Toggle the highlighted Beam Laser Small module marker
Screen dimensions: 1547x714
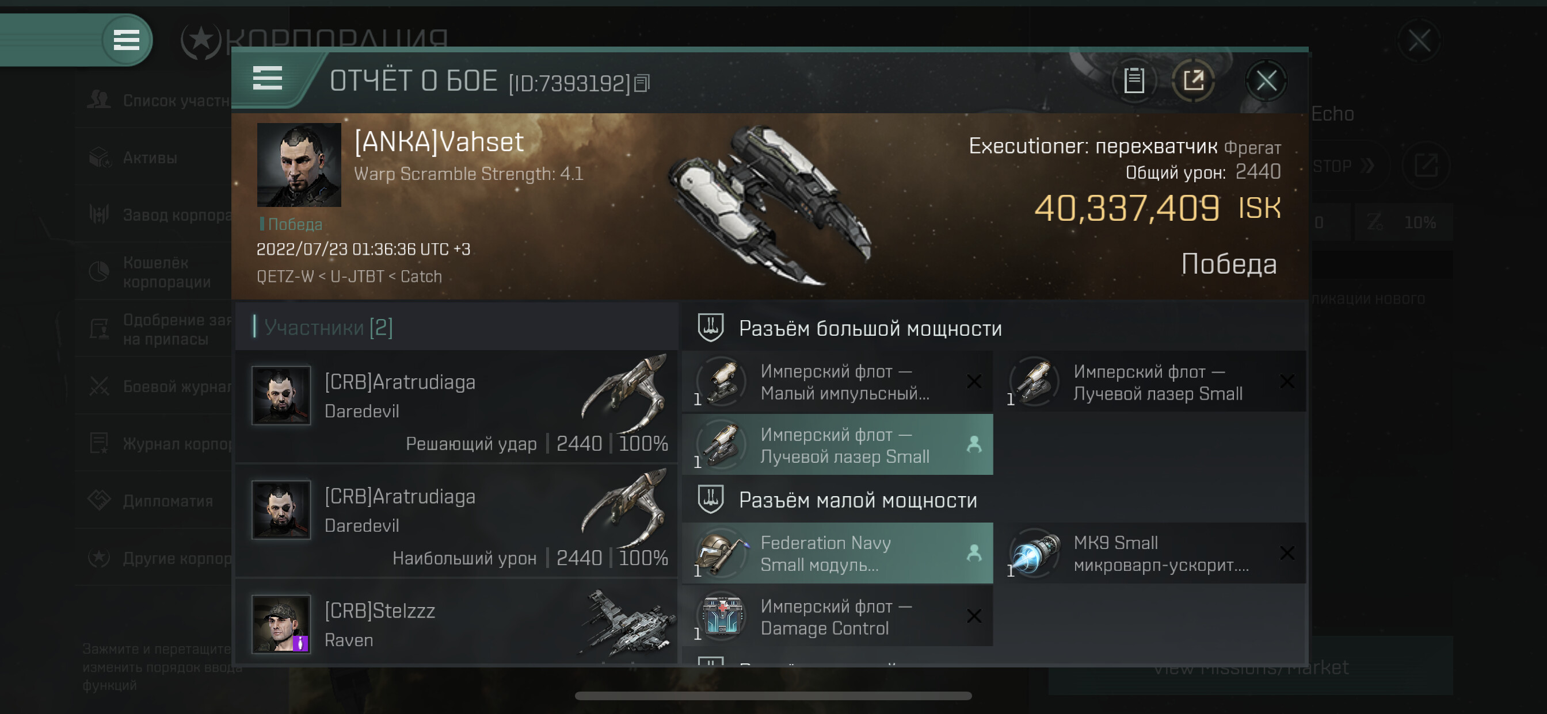click(973, 444)
